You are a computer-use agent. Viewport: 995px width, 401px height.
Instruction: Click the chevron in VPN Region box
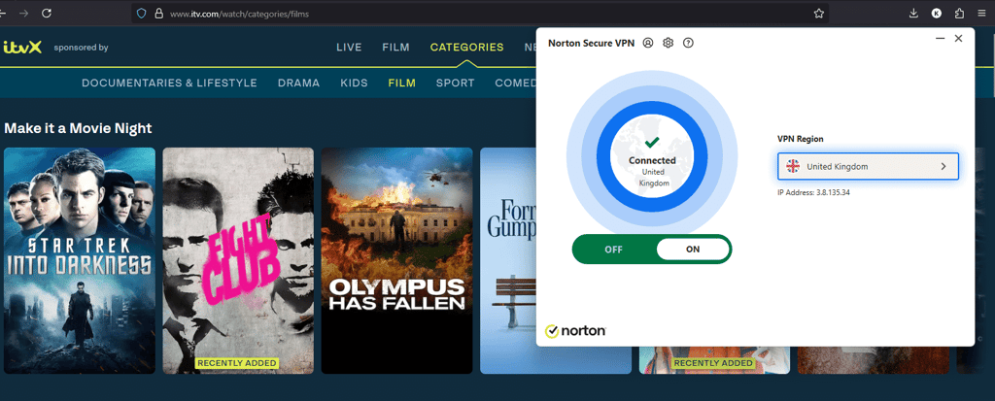coord(943,166)
